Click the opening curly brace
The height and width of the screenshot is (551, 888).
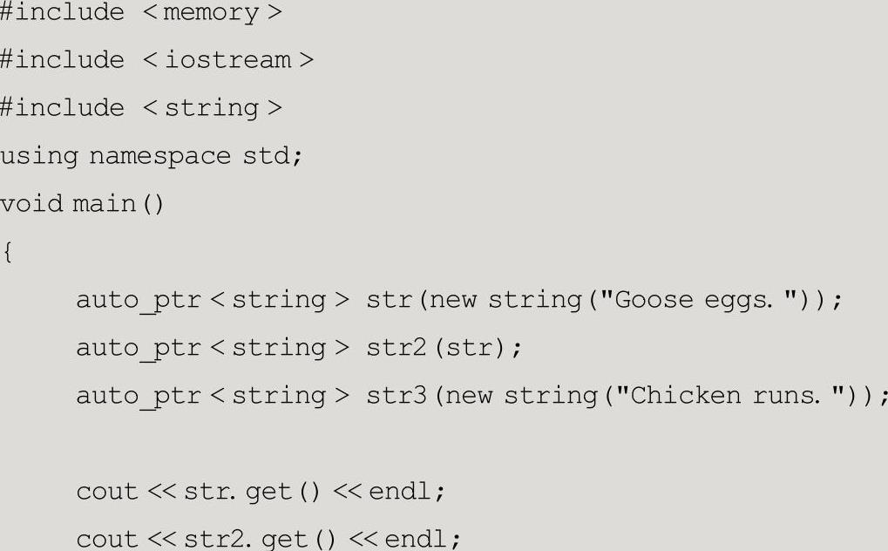click(x=7, y=252)
